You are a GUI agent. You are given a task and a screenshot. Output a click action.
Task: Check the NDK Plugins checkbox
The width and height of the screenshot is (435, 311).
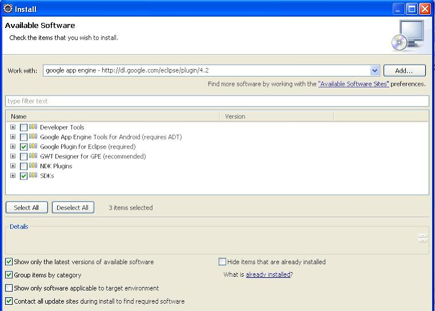[23, 166]
